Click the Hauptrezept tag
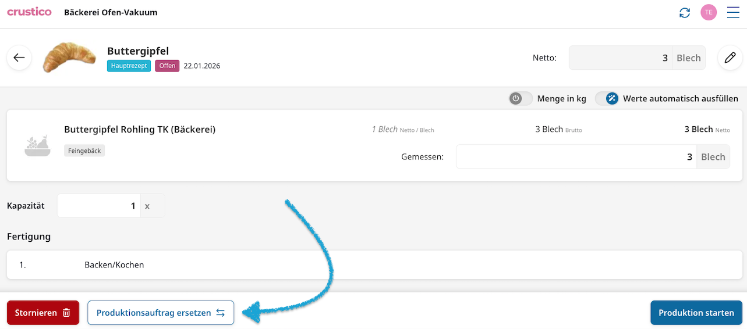The width and height of the screenshot is (747, 329). pos(129,66)
